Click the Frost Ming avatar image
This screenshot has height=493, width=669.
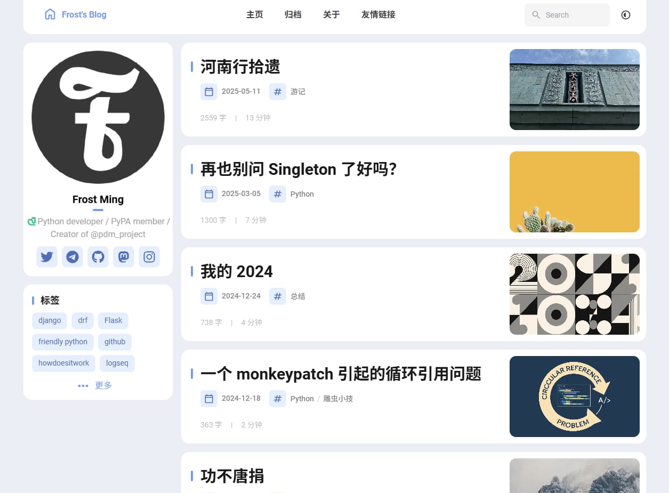98,117
